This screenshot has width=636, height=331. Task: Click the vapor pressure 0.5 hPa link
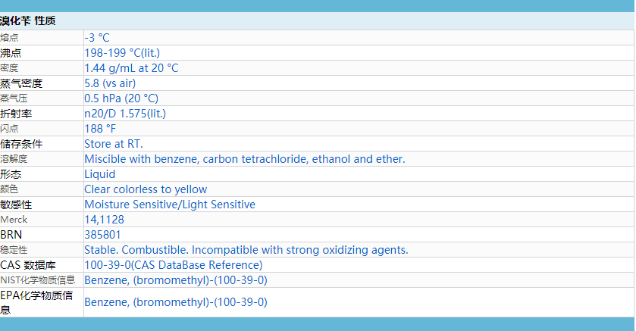[x=121, y=98]
